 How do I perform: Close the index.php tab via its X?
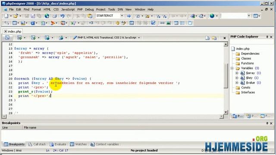point(6,31)
